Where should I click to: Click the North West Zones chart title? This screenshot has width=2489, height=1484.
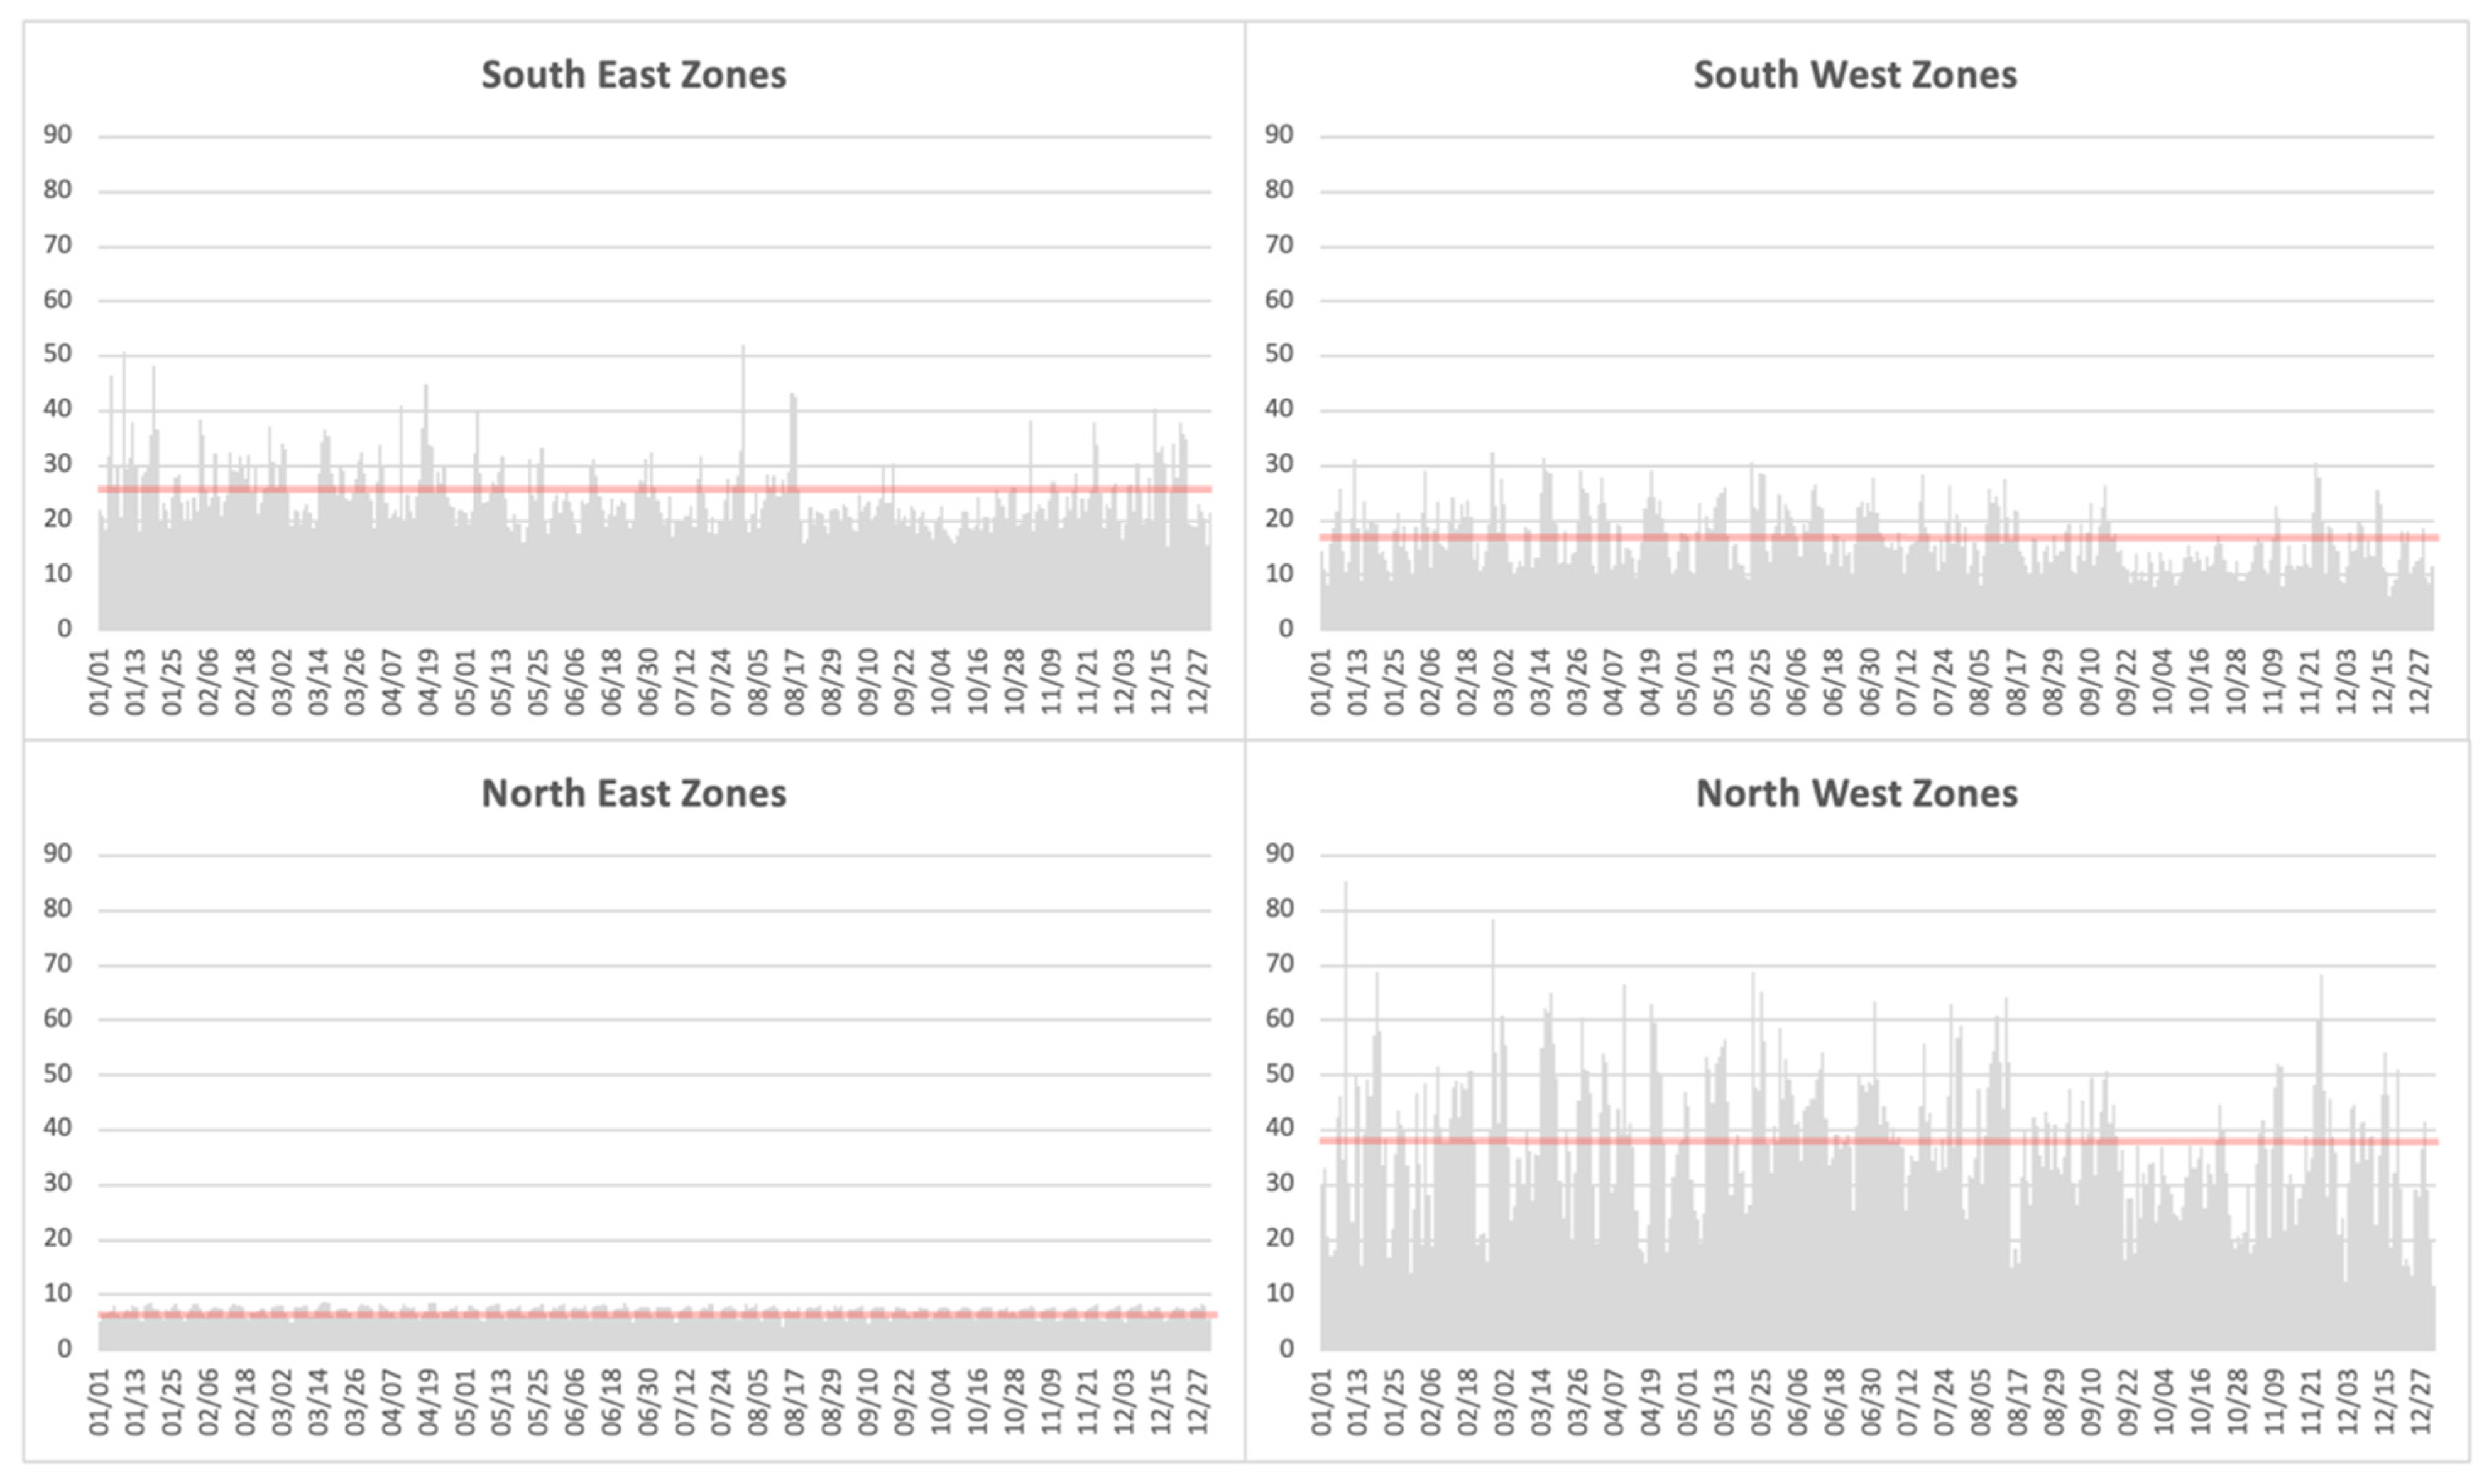pos(1856,794)
